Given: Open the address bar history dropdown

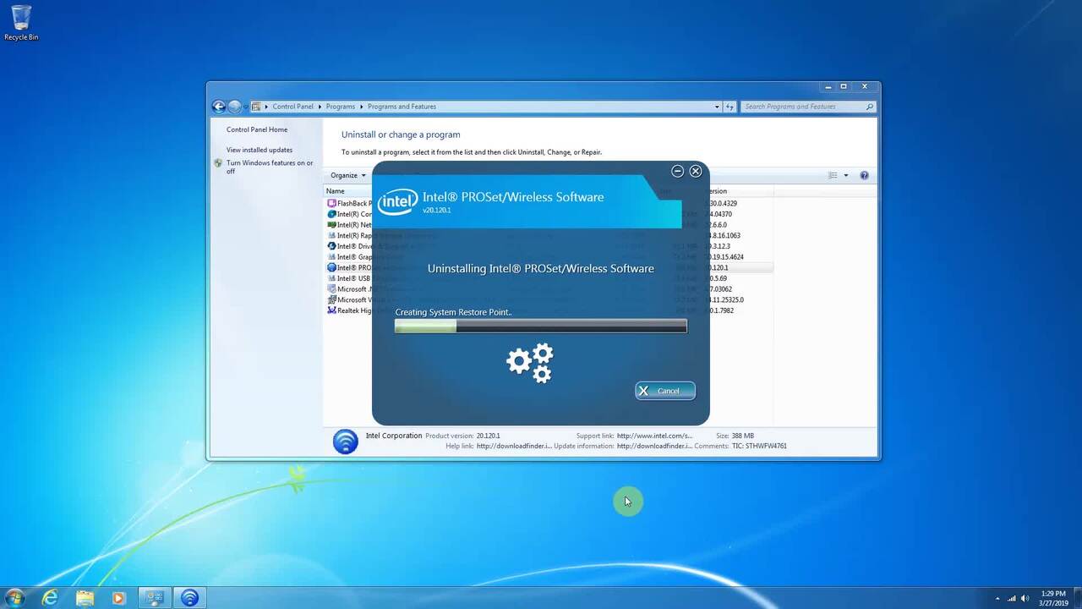Looking at the screenshot, I should pyautogui.click(x=717, y=107).
